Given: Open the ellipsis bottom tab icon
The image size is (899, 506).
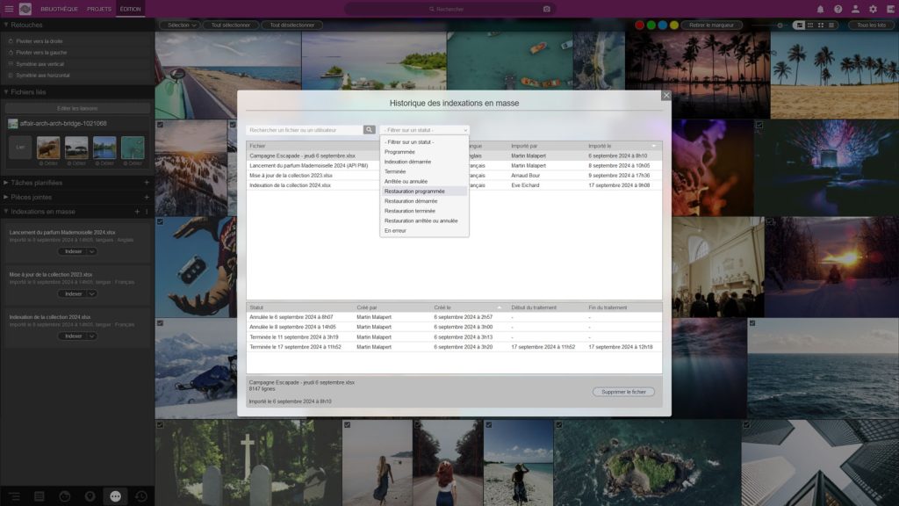Looking at the screenshot, I should (x=115, y=496).
